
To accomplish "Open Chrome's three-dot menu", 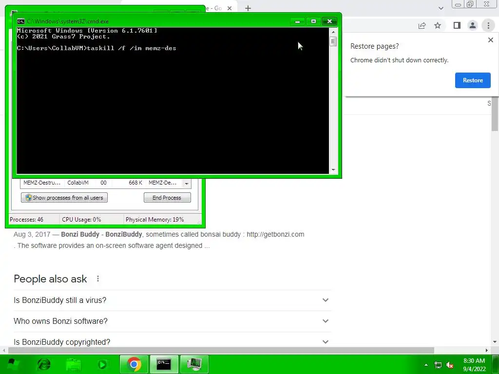I will click(488, 25).
